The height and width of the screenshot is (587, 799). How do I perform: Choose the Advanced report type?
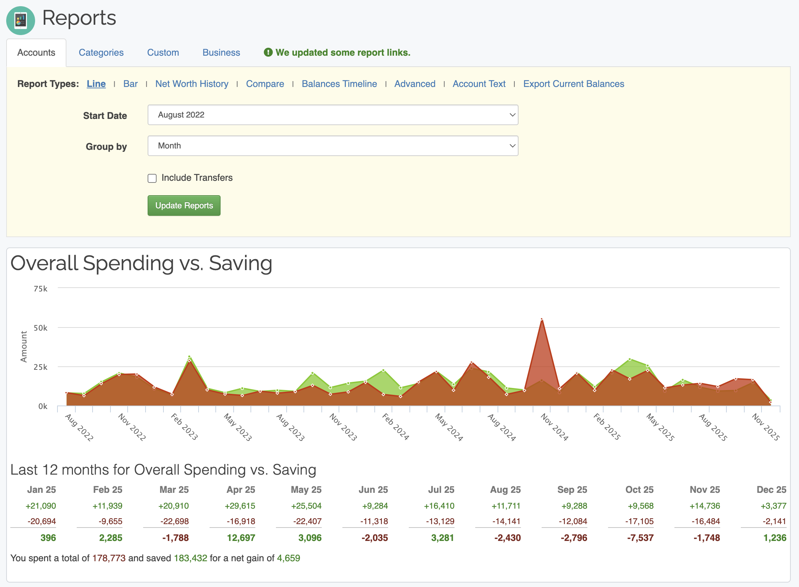click(415, 84)
